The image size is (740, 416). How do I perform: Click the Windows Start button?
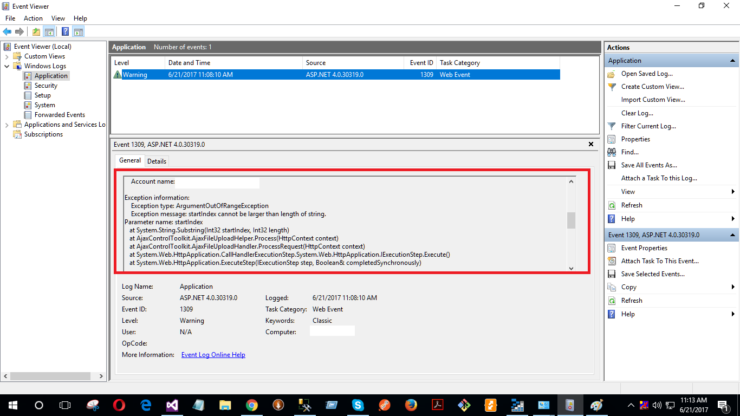[x=13, y=405]
